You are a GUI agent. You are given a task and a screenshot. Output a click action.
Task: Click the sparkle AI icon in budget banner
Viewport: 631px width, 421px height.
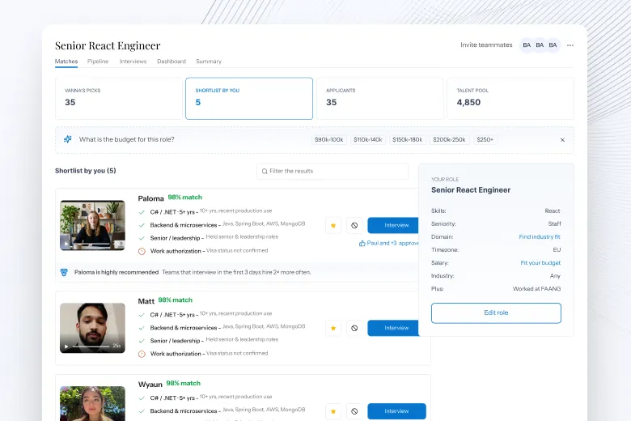68,139
